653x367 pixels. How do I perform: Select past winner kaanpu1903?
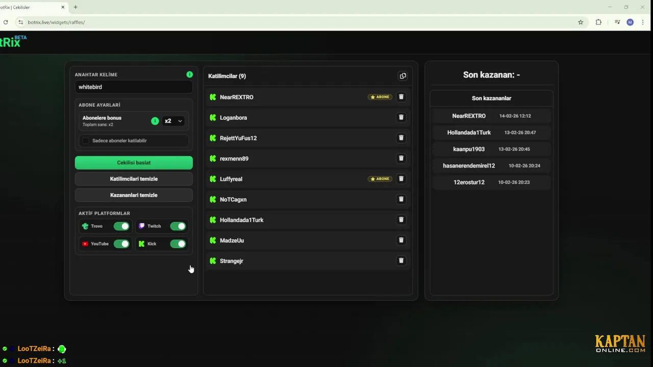click(469, 149)
